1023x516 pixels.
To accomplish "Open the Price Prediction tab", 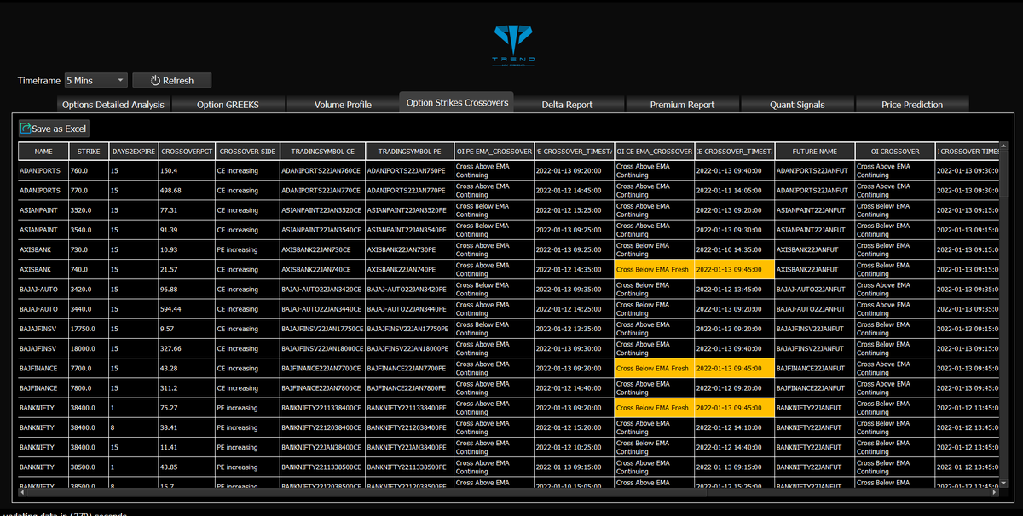I will pos(912,105).
